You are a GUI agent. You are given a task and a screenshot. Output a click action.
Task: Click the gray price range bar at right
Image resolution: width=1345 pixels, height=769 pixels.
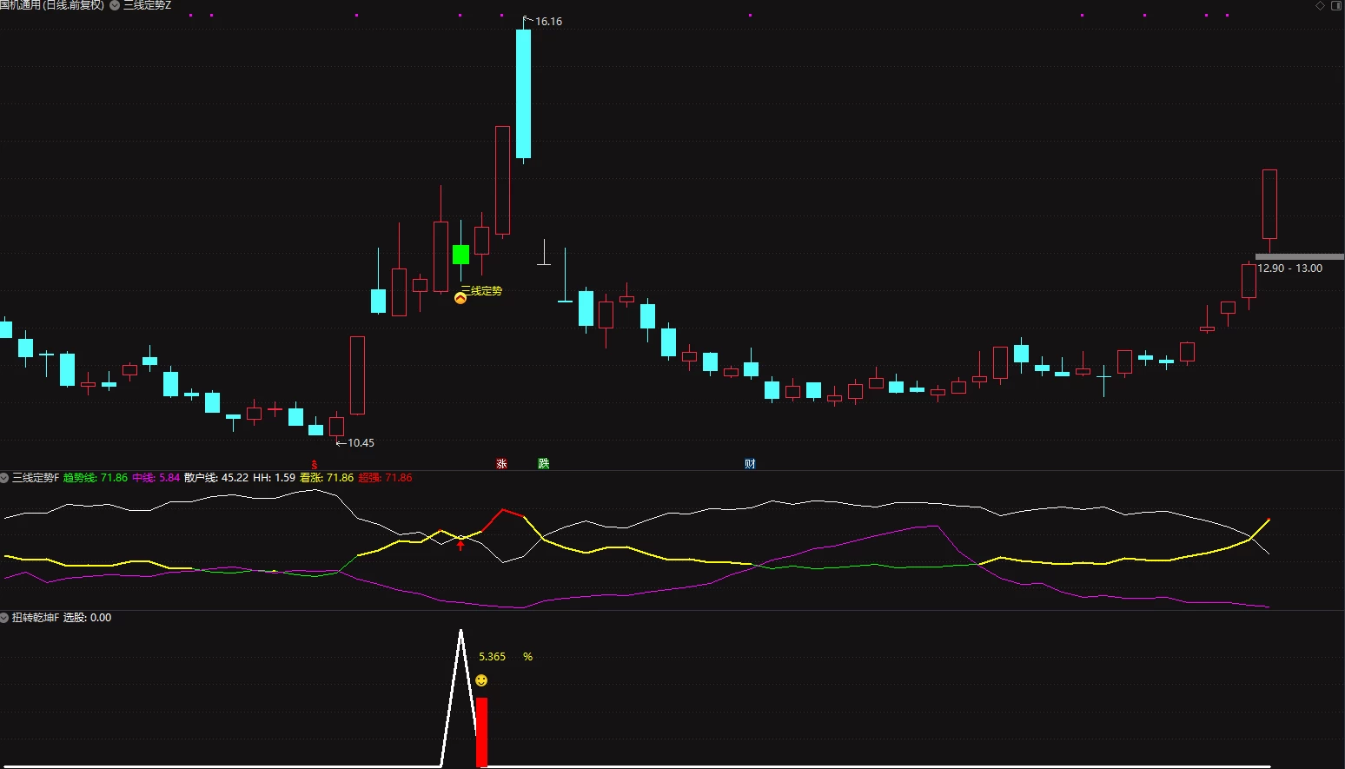pos(1300,257)
